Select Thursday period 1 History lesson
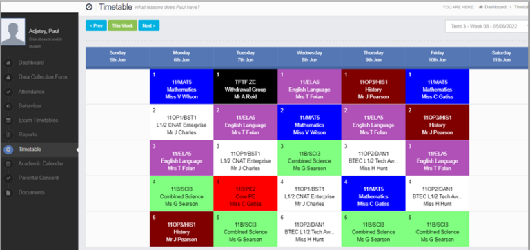 [x=373, y=86]
